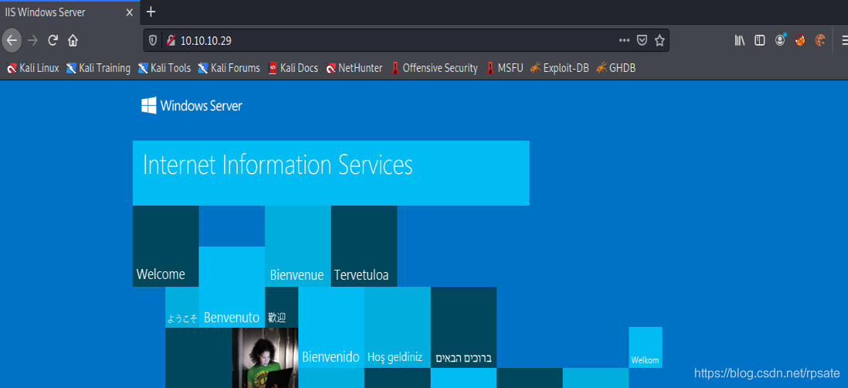The height and width of the screenshot is (388, 848).
Task: Click the Tervetuloa tile
Action: 364,246
